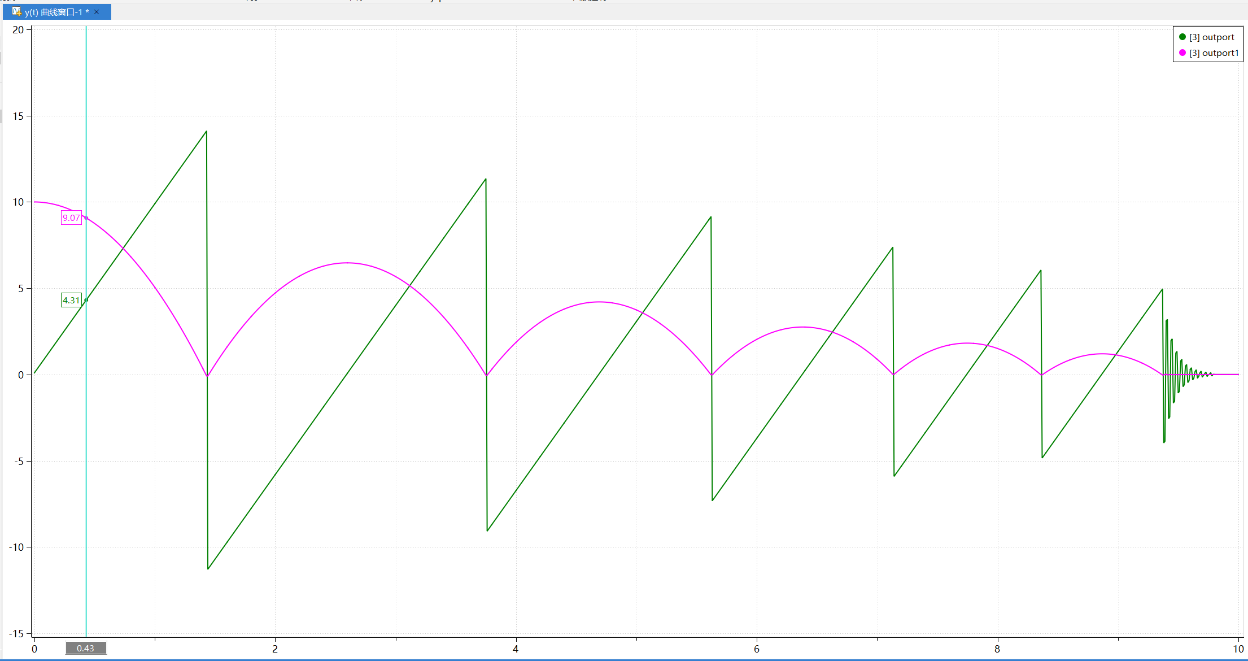Click the magenta outport1 legend dot
Viewport: 1248px width, 661px height.
click(x=1182, y=53)
